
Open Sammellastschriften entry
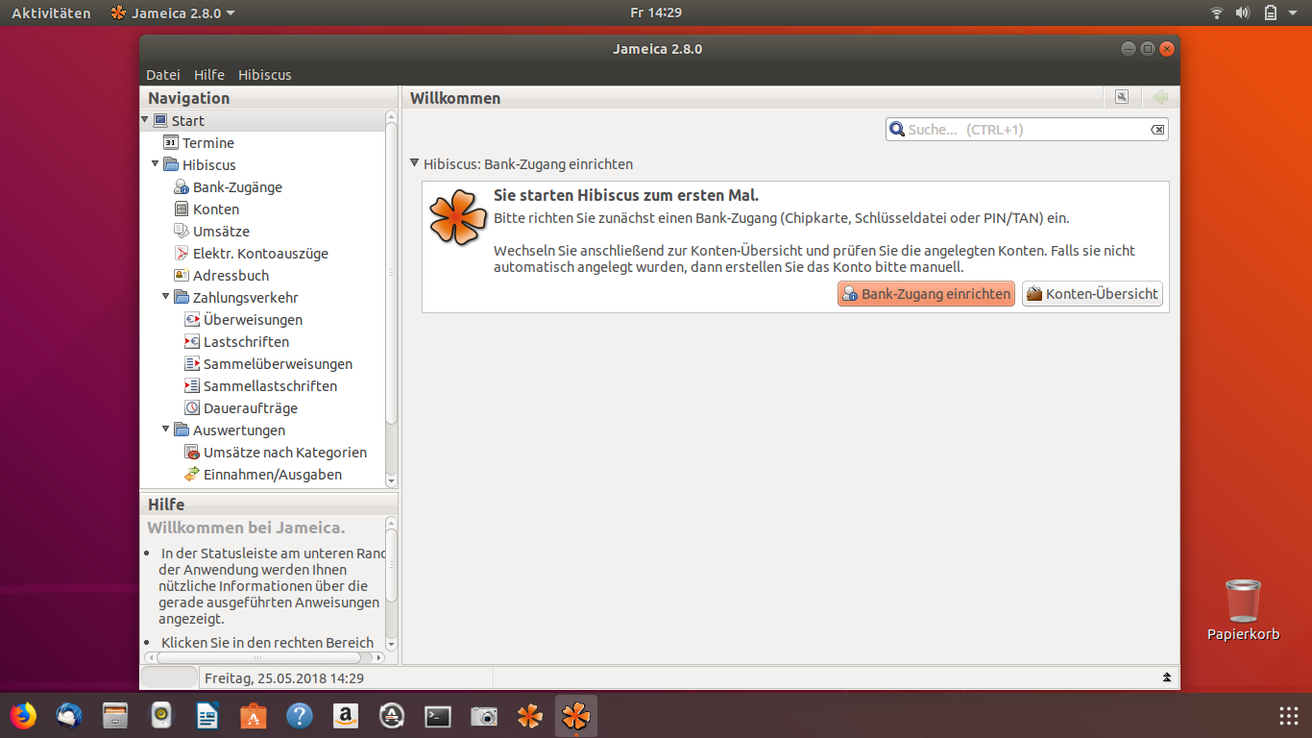click(x=260, y=386)
